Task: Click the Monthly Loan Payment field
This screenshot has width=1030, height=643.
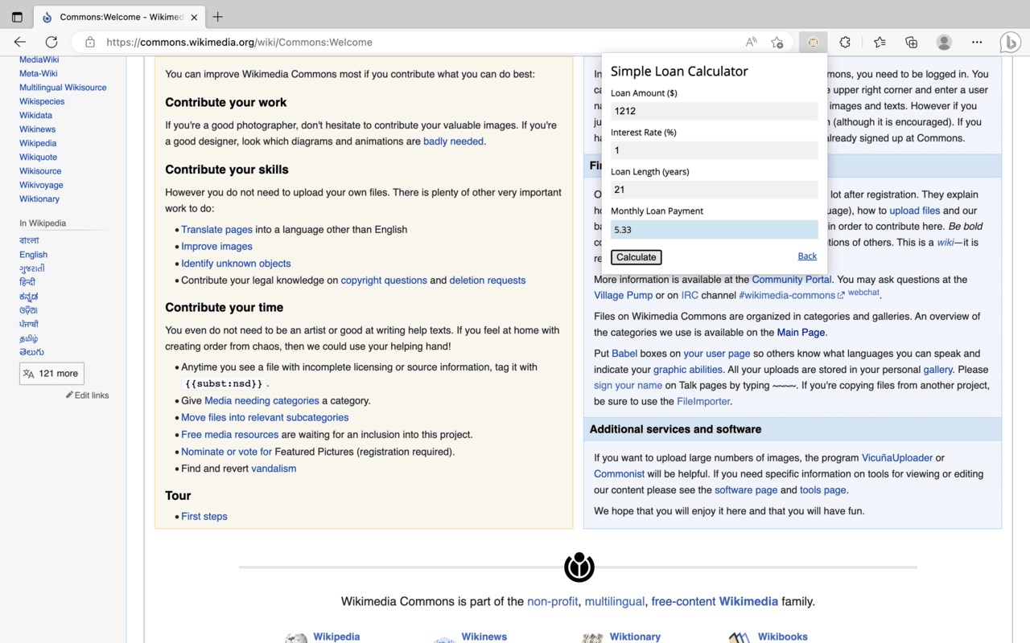Action: click(x=714, y=229)
